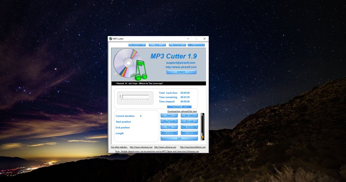
Task: Click Download free software link
Action: (182, 112)
